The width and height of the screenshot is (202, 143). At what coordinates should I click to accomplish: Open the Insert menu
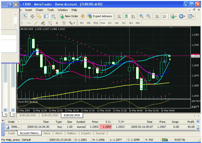(x=28, y=10)
